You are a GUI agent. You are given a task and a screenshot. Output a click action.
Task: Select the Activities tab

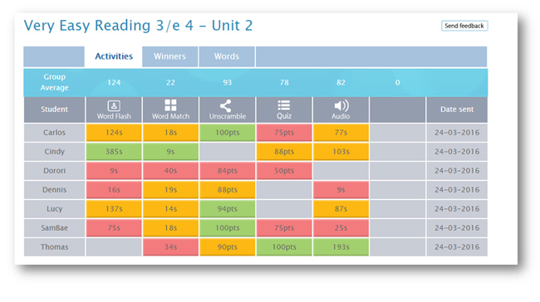point(114,56)
